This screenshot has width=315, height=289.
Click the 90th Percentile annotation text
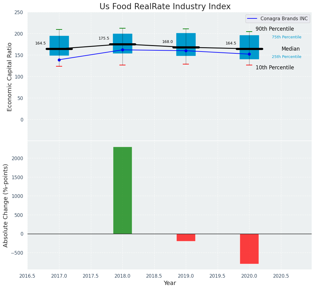(275, 29)
